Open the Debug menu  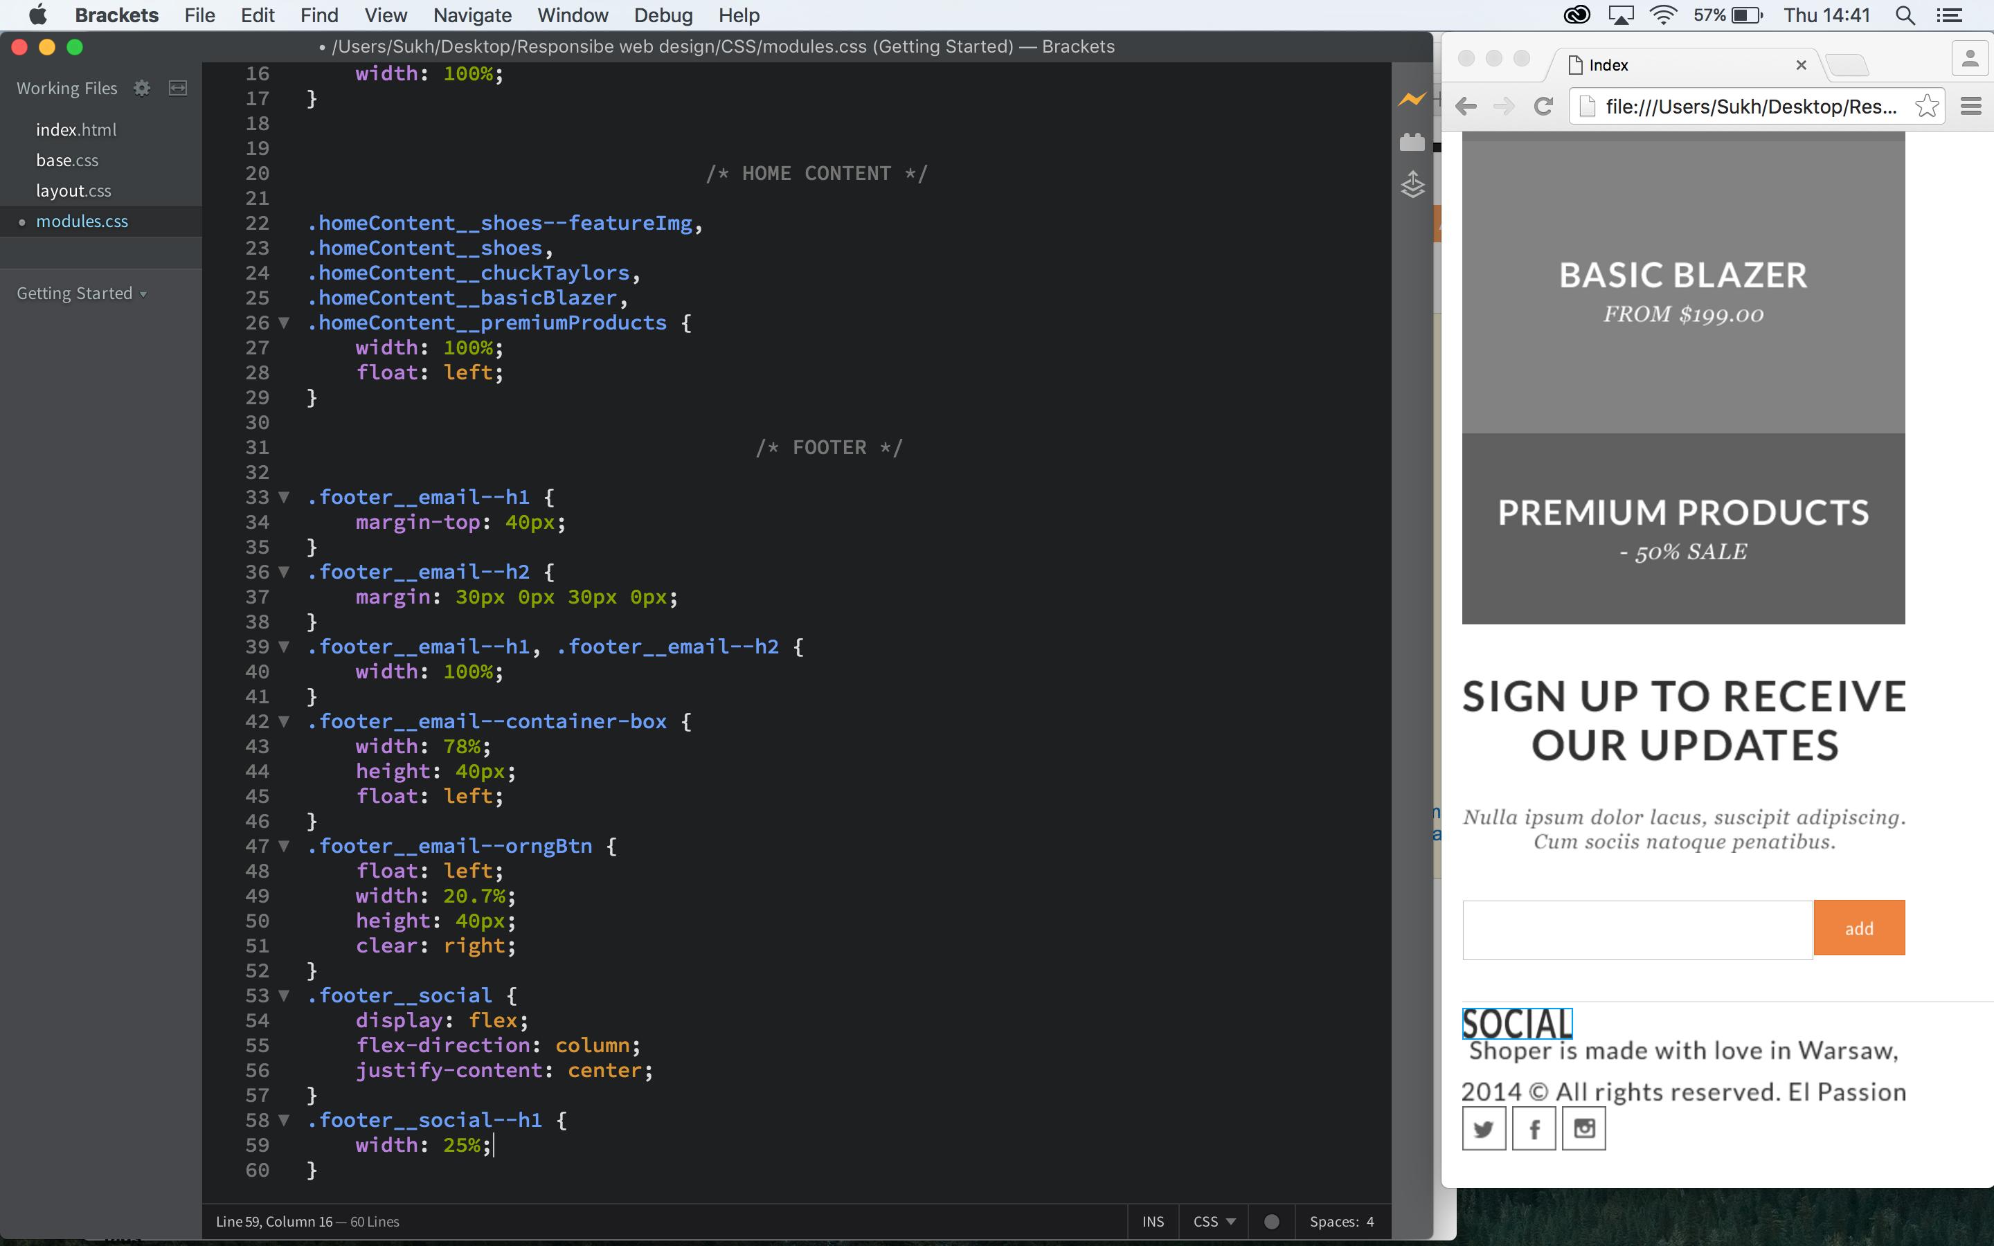pyautogui.click(x=663, y=16)
